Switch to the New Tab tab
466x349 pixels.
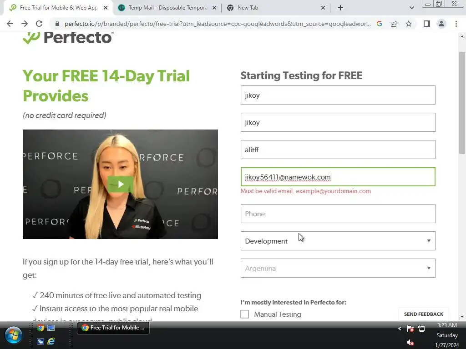[x=276, y=8]
